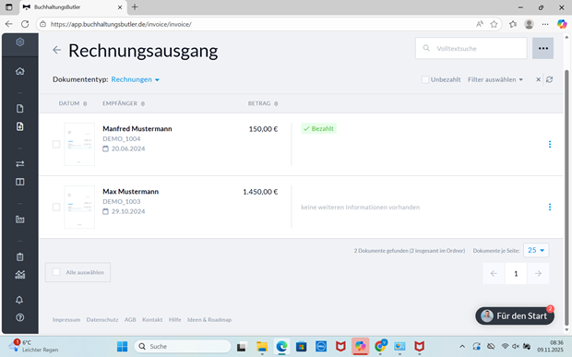
Task: Open the transactions arrows icon in the sidebar
Action: pyautogui.click(x=20, y=163)
